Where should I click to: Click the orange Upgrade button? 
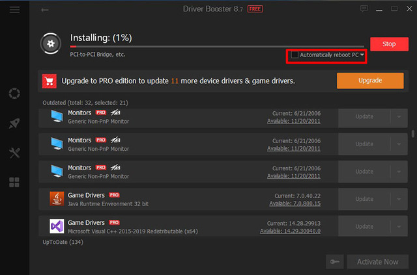pos(370,81)
